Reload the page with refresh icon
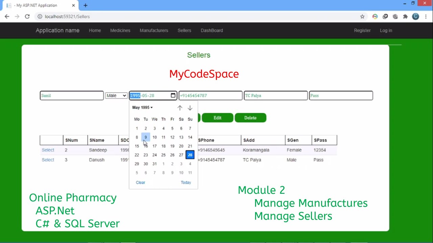The height and width of the screenshot is (243, 433). coord(27,17)
